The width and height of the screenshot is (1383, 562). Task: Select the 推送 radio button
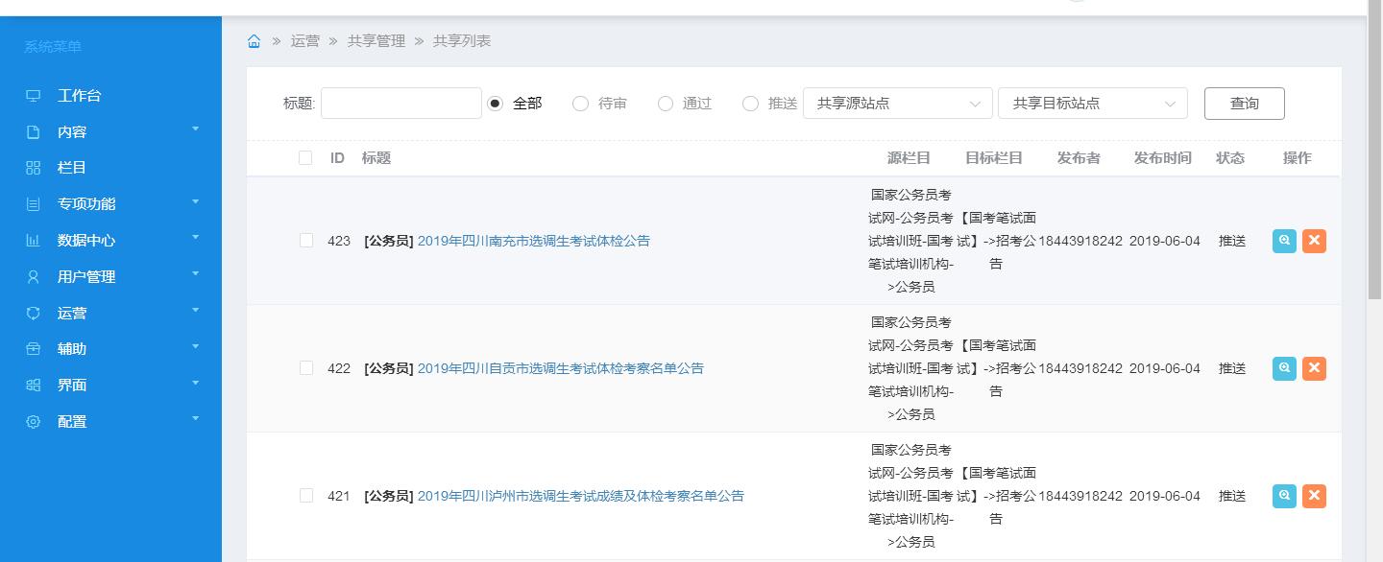[x=751, y=104]
